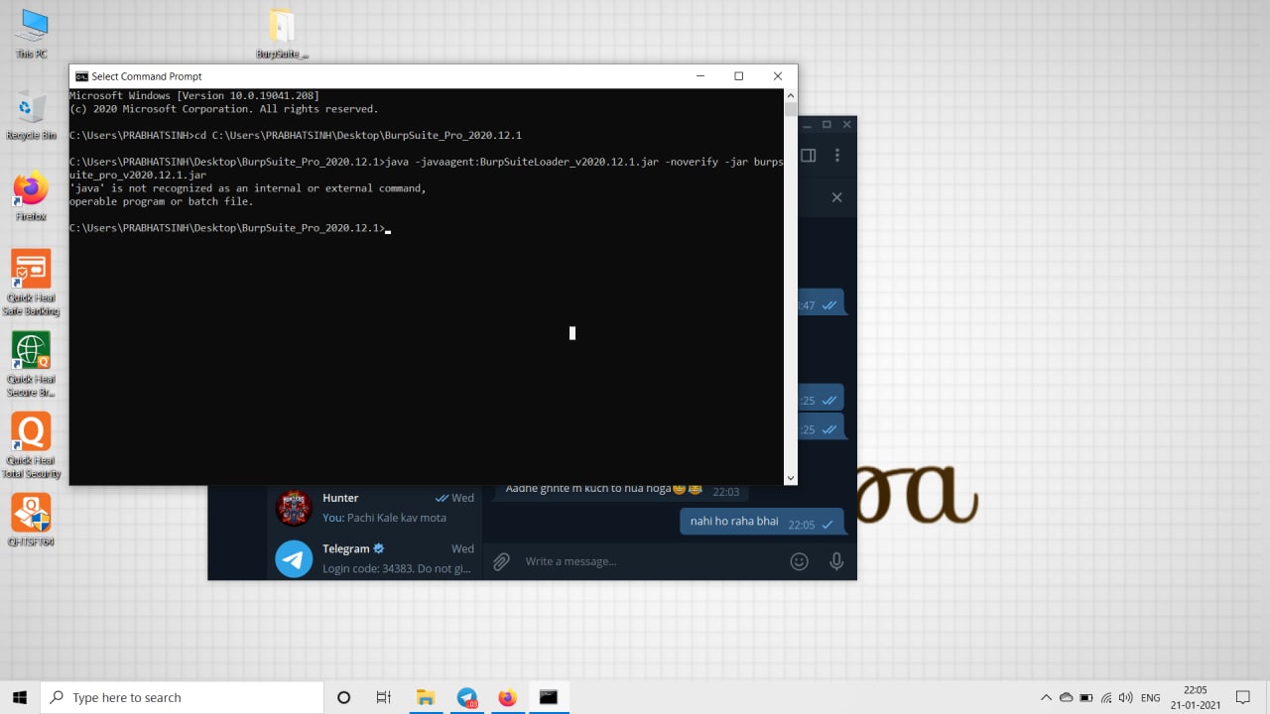The image size is (1270, 714).
Task: Open the This PC desktop icon
Action: [x=32, y=32]
